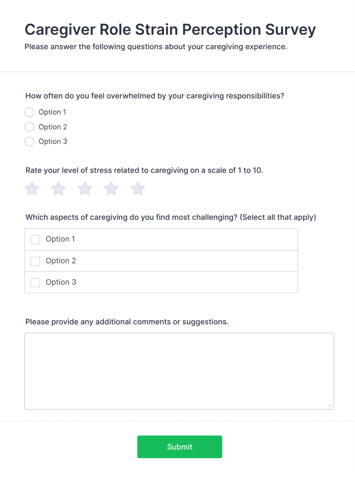Click the 'Option 3' text in the checkbox list
Viewport: 355px width, 477px height.
[61, 282]
